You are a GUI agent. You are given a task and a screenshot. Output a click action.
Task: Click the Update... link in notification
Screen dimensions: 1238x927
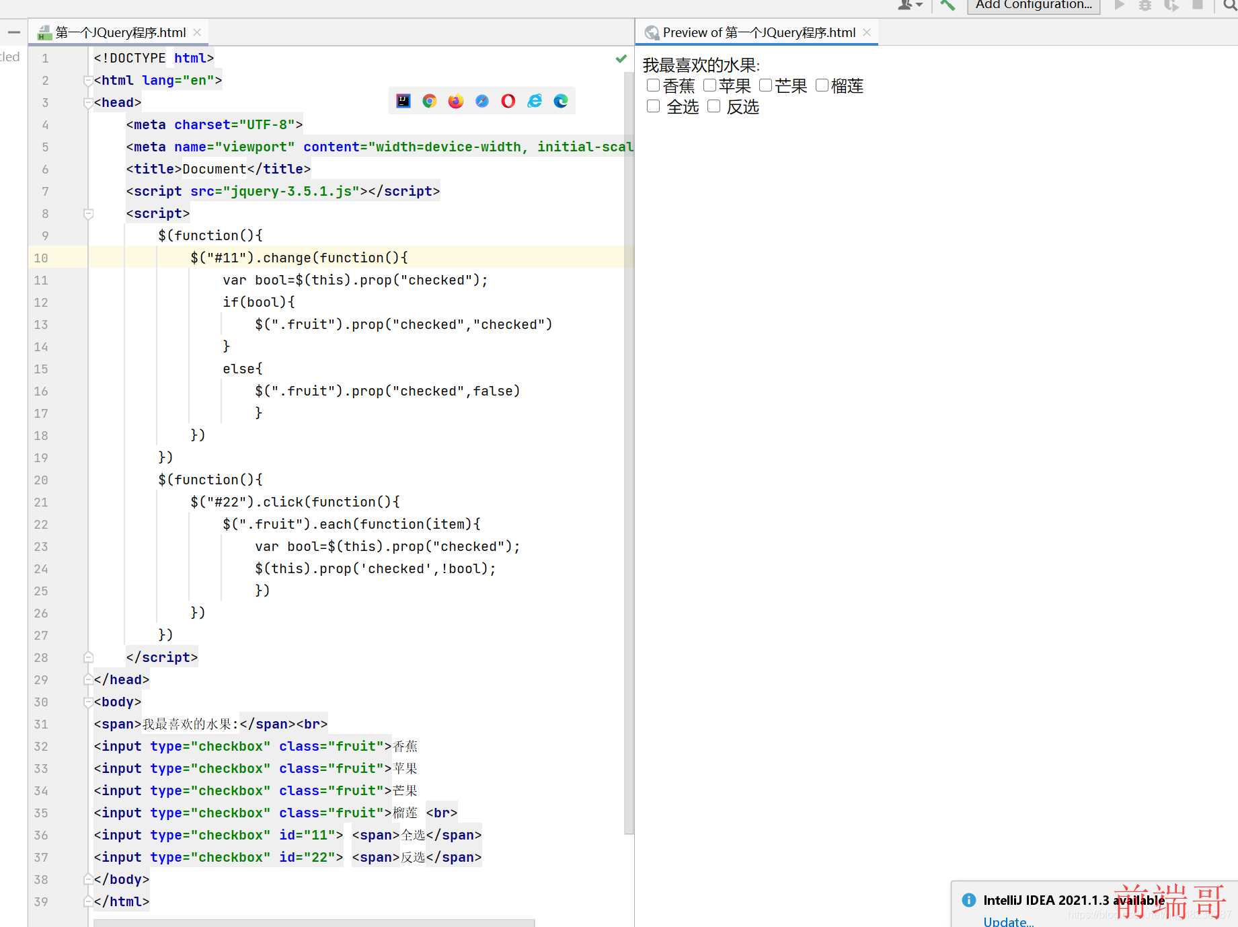pos(1008,921)
